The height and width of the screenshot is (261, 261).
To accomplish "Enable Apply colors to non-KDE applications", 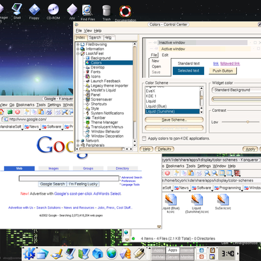I will tap(144, 138).
